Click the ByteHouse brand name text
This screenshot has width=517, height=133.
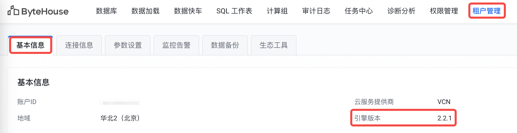45,12
